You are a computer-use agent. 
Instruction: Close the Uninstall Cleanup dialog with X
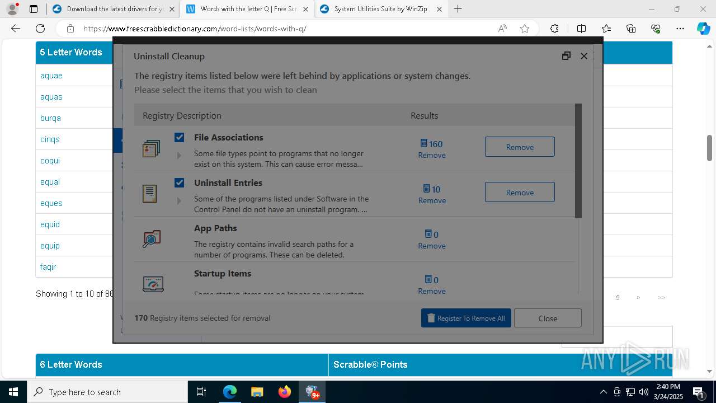(584, 56)
